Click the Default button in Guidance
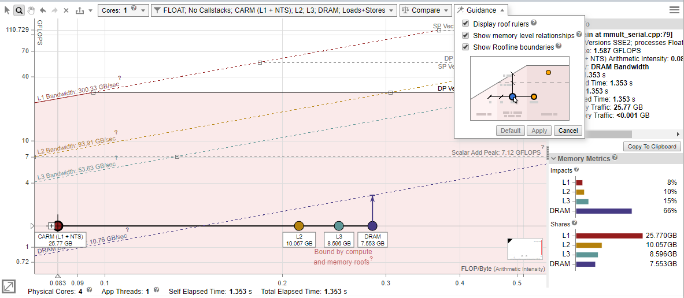The width and height of the screenshot is (684, 298). click(511, 131)
